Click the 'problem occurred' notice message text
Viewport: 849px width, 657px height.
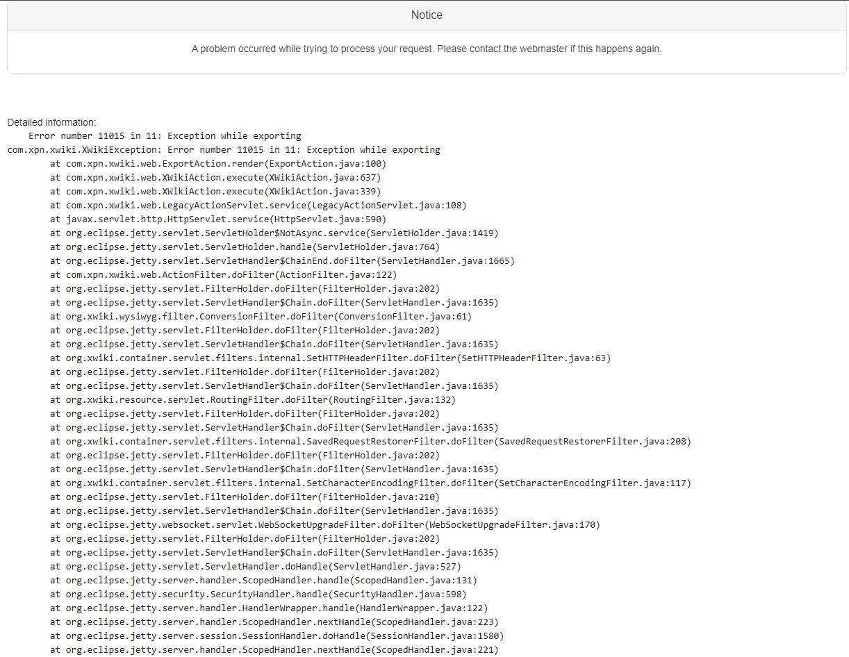[x=426, y=49]
